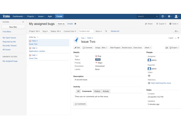Switch to the All activity tab
Image resolution: width=181 pixels, height=129 pixels.
coord(78,91)
